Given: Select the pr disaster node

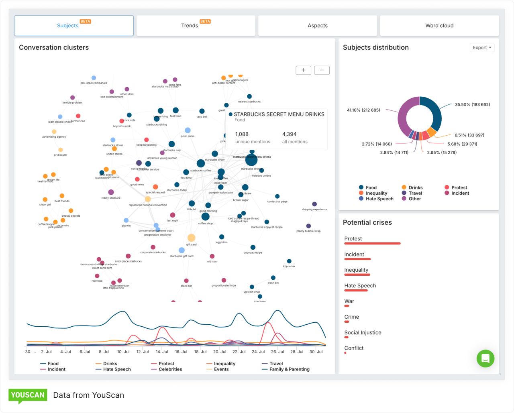Looking at the screenshot, I should 61,150.
